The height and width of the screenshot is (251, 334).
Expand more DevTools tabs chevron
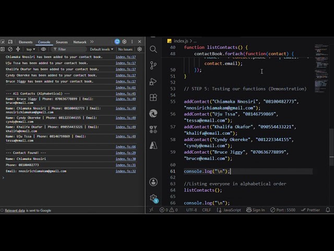tap(92, 42)
